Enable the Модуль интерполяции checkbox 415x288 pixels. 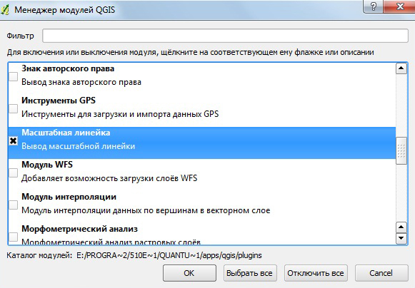click(x=14, y=205)
